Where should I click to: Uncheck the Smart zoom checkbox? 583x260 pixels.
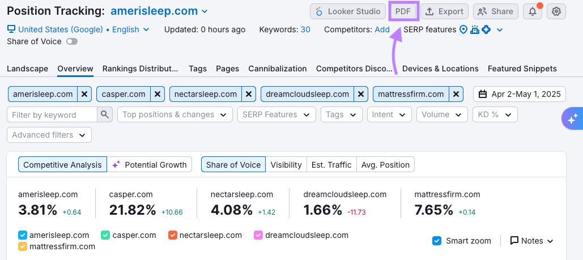(437, 241)
